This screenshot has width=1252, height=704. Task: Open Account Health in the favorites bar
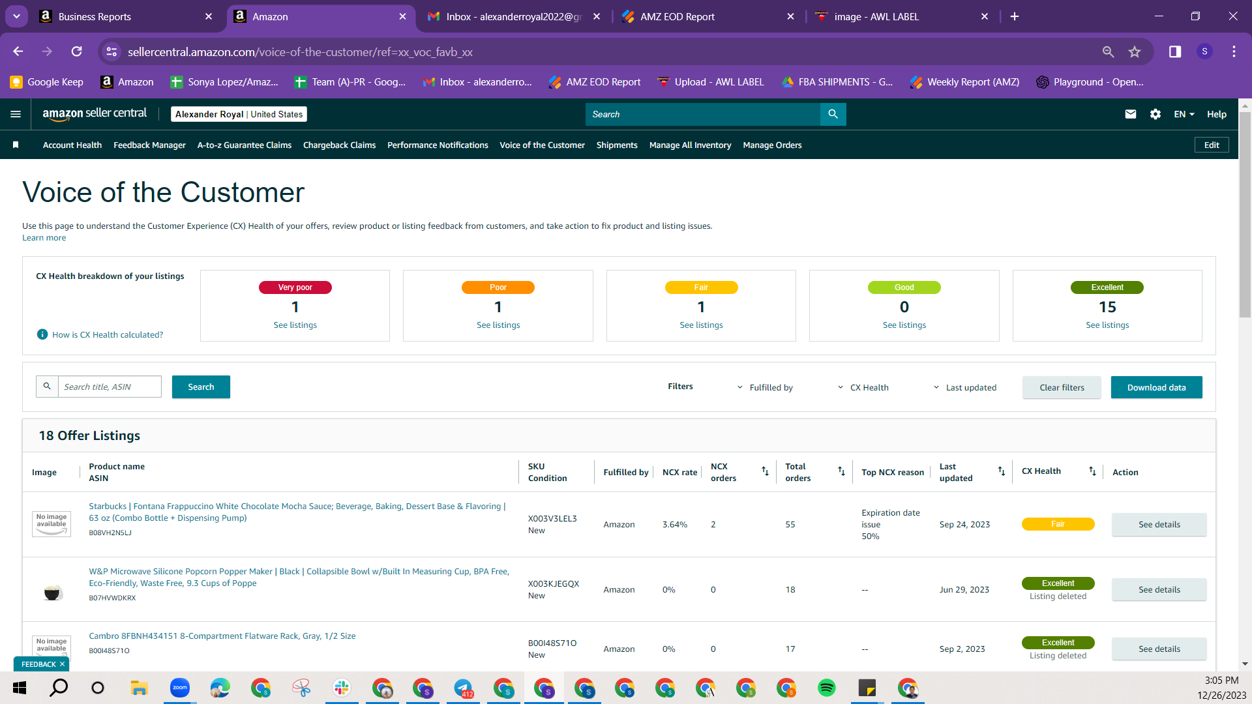[72, 145]
